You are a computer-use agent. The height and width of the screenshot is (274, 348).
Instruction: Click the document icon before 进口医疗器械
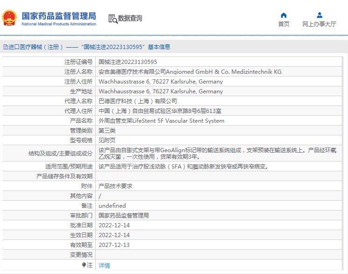5,47
